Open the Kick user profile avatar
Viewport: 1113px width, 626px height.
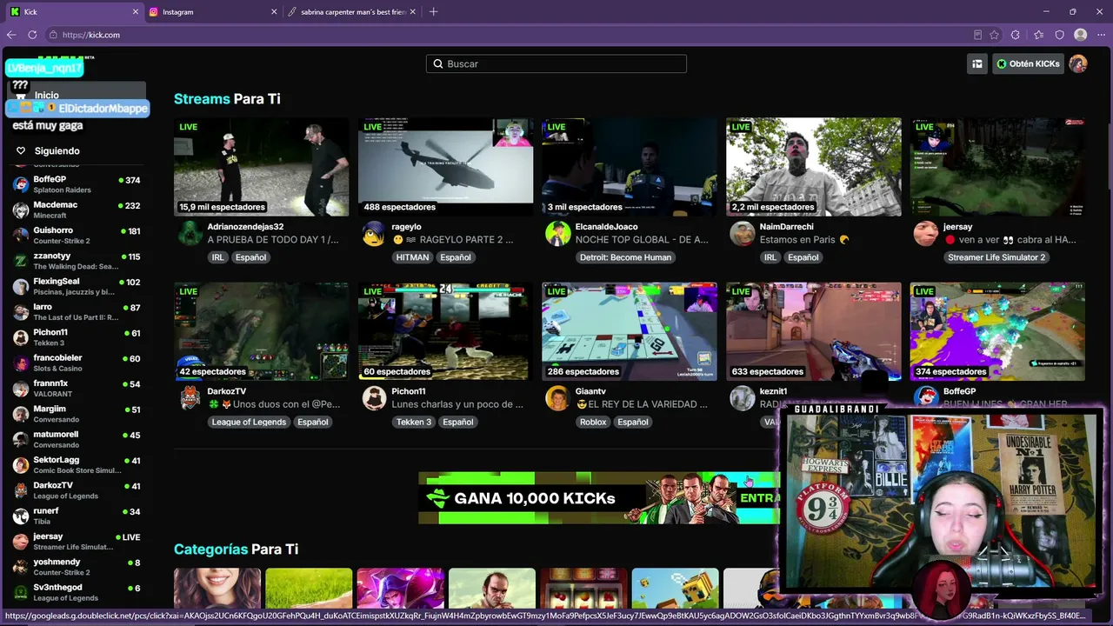pyautogui.click(x=1078, y=63)
